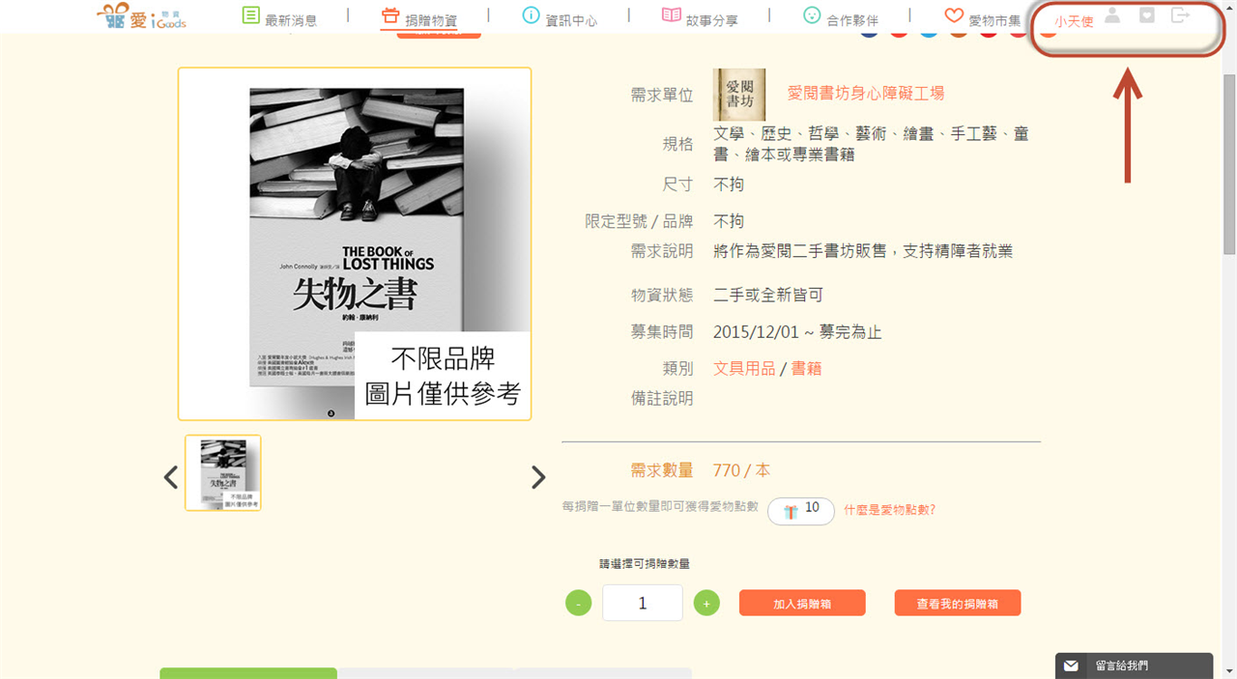Click the logout icon
This screenshot has height=679, width=1237.
pos(1180,15)
